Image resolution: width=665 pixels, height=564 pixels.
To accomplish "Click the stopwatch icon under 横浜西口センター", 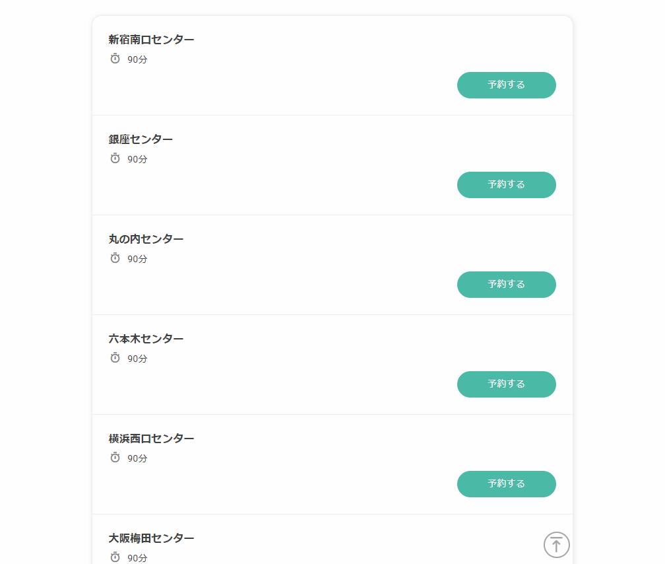I will pos(115,458).
